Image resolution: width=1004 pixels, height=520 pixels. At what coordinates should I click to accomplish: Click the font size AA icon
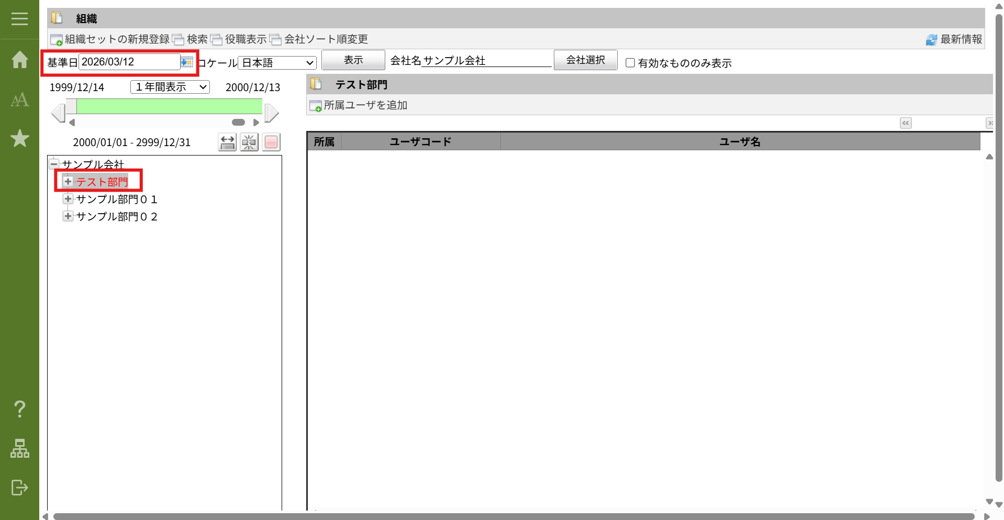tap(19, 99)
